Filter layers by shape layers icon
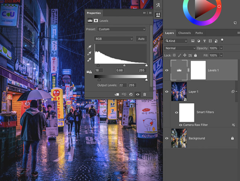This screenshot has width=240, height=181. 210,41
